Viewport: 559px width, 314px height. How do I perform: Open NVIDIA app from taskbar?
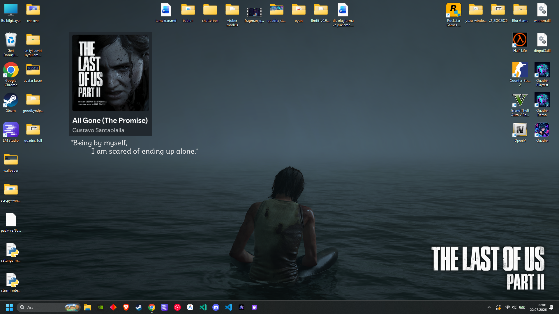100,307
